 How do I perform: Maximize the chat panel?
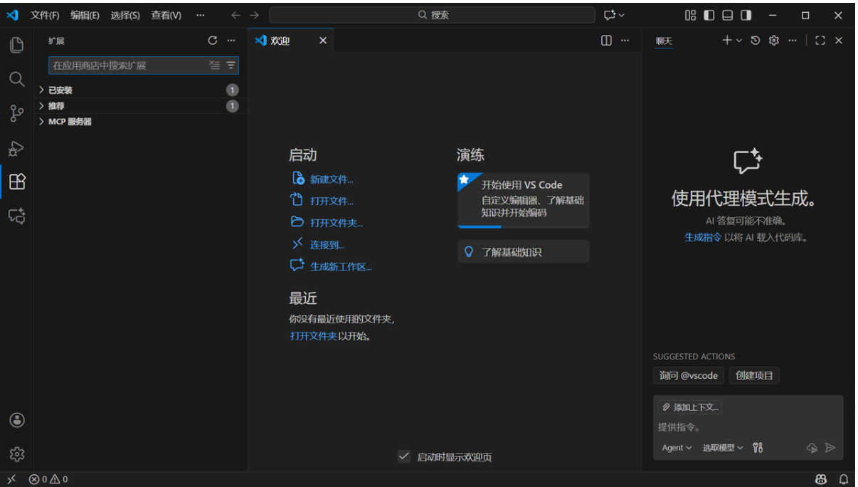820,41
